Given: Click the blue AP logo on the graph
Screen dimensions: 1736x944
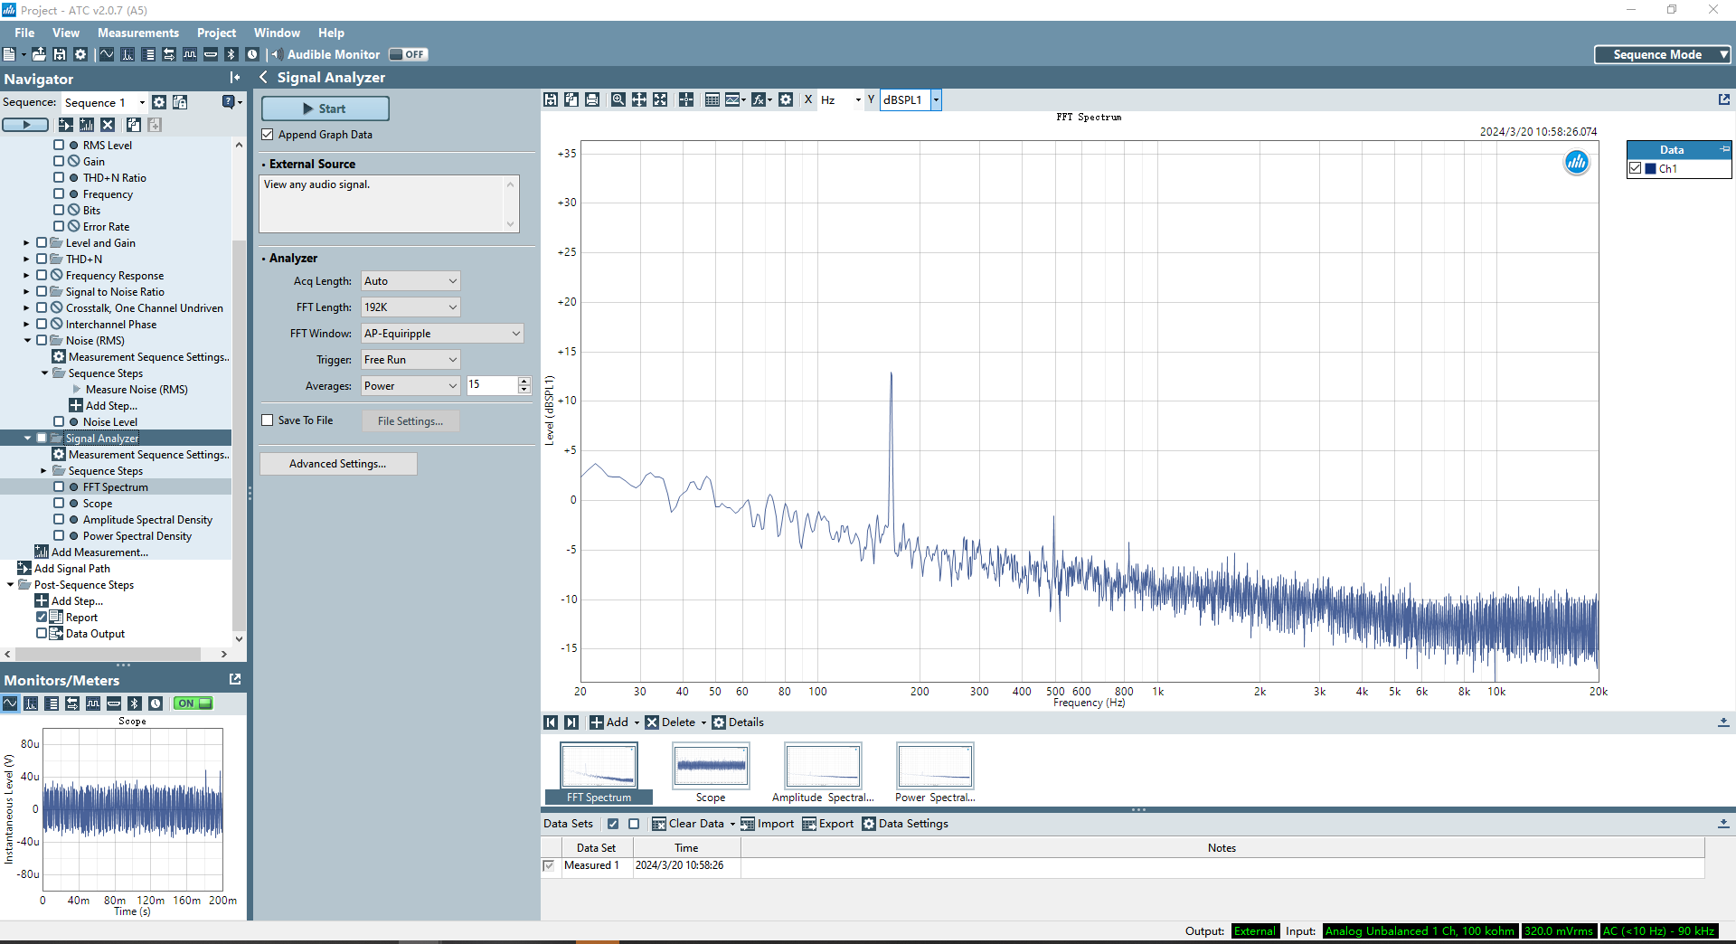Looking at the screenshot, I should pos(1577,163).
